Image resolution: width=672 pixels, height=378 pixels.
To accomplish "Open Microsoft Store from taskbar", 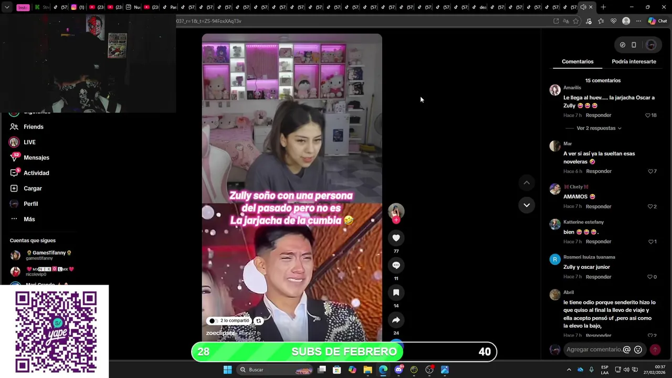I will (x=337, y=370).
